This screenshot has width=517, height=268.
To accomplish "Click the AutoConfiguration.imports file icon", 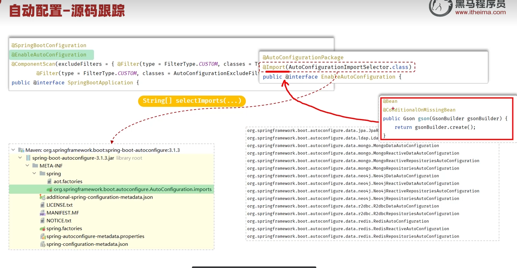I will click(49, 189).
